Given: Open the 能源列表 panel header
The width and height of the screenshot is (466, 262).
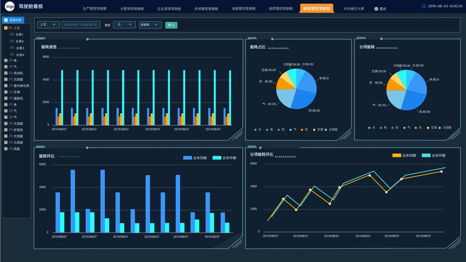Looking at the screenshot, I should point(13,20).
